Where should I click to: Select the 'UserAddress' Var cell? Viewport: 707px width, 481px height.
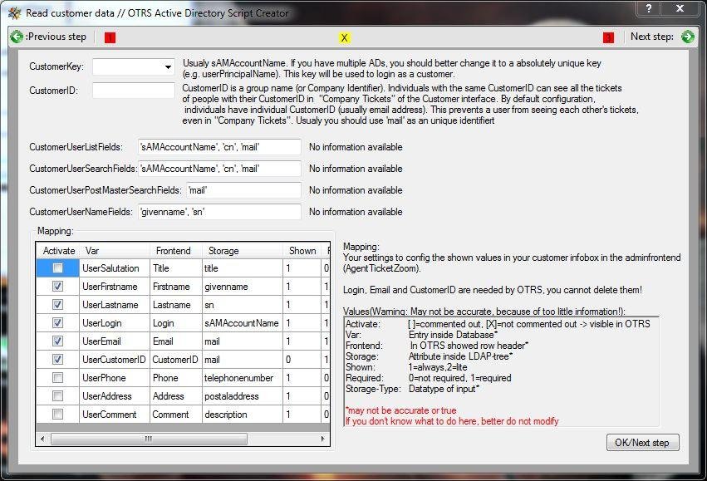[115, 395]
